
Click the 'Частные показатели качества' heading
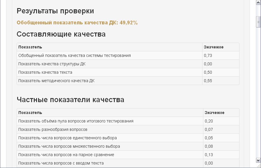coord(70,100)
